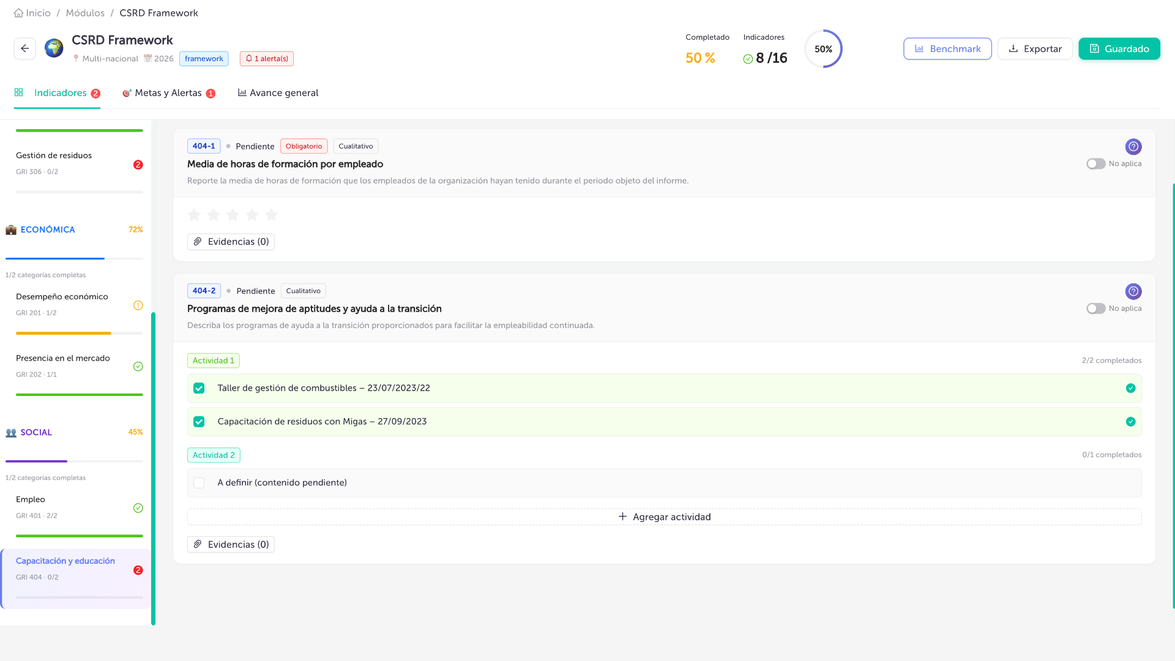Click the framework tag
1175x661 pixels.
(x=204, y=59)
